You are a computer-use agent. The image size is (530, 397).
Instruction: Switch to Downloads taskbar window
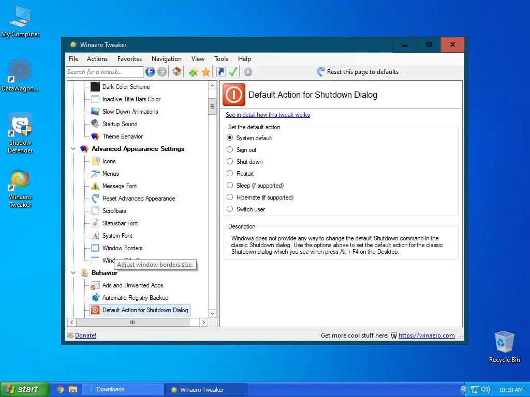(x=123, y=389)
